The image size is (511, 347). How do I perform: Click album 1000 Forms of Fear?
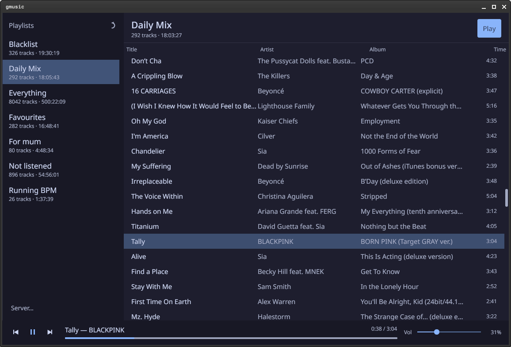(390, 151)
